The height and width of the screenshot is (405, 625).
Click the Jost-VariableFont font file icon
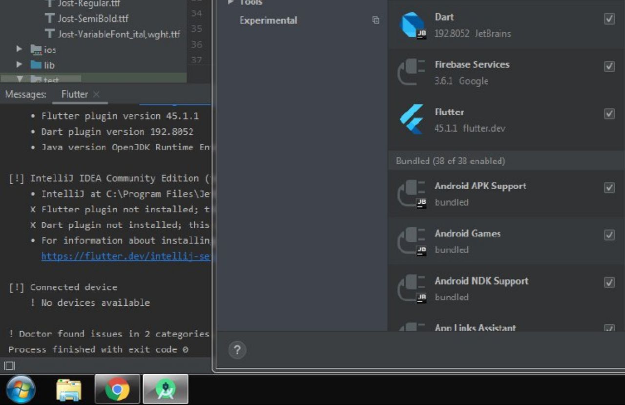point(49,34)
